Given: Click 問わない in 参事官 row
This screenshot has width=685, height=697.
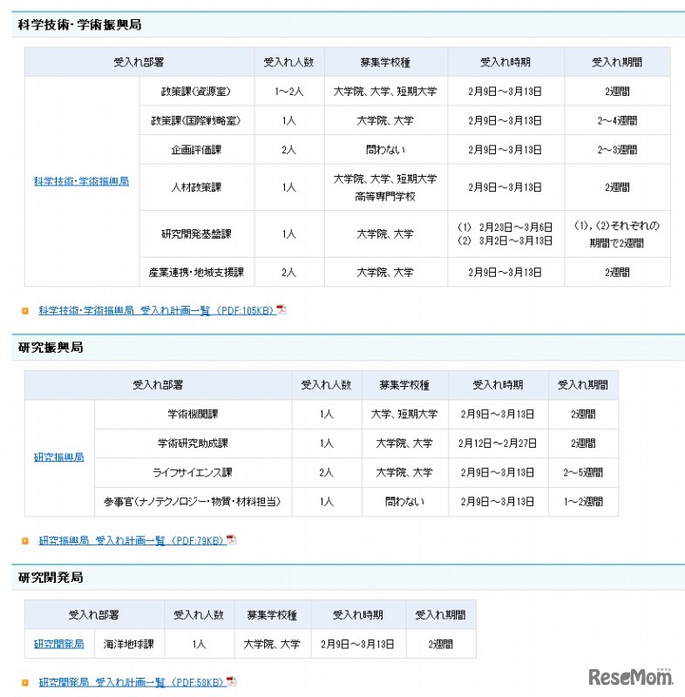Looking at the screenshot, I should [405, 502].
